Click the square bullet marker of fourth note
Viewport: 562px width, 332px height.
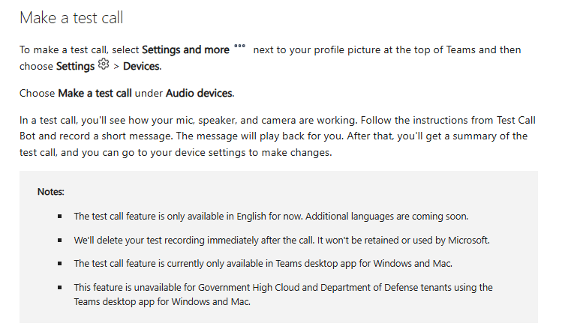point(59,287)
